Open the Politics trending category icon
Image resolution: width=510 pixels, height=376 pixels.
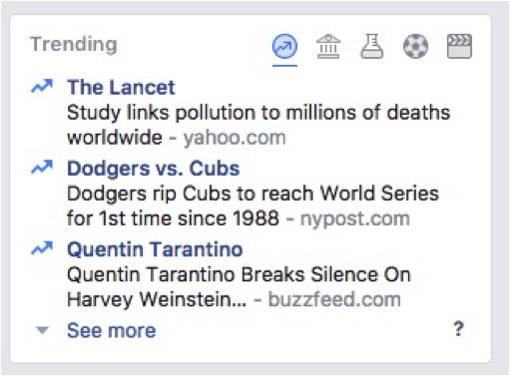tap(328, 46)
